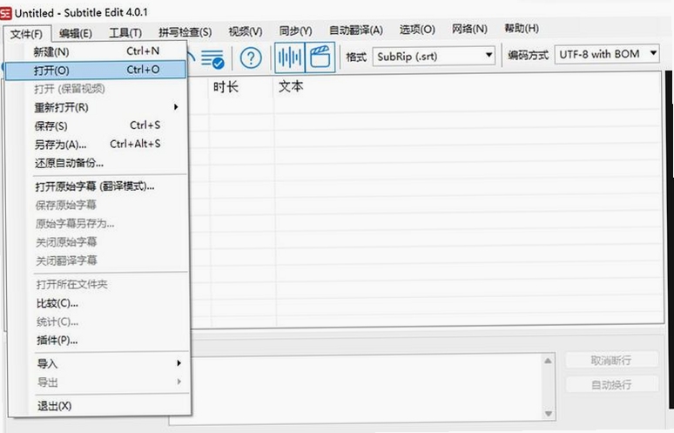
Task: Click the 自动换行 button
Action: [x=611, y=384]
